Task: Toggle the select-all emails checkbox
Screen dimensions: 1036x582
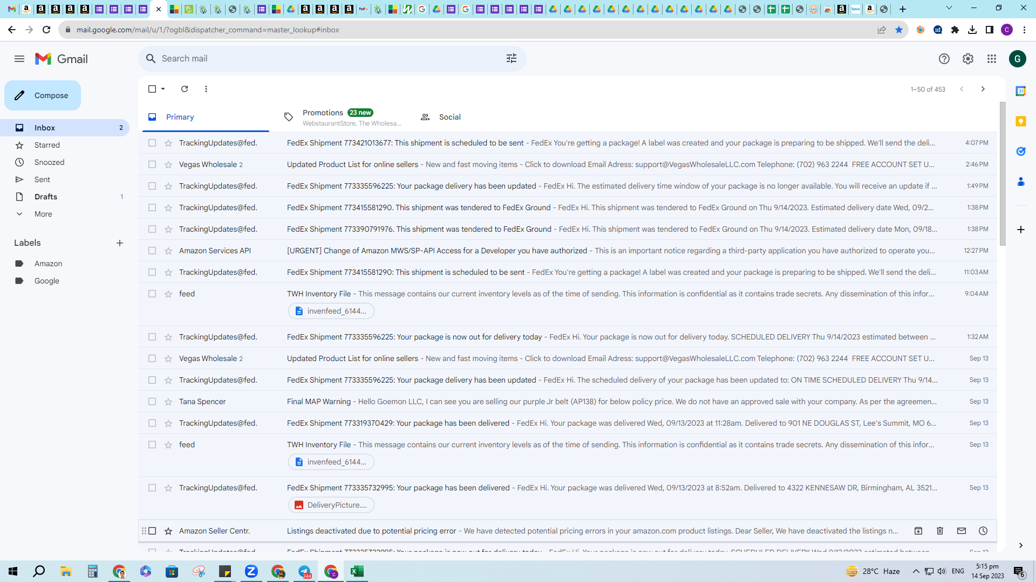Action: 152,89
